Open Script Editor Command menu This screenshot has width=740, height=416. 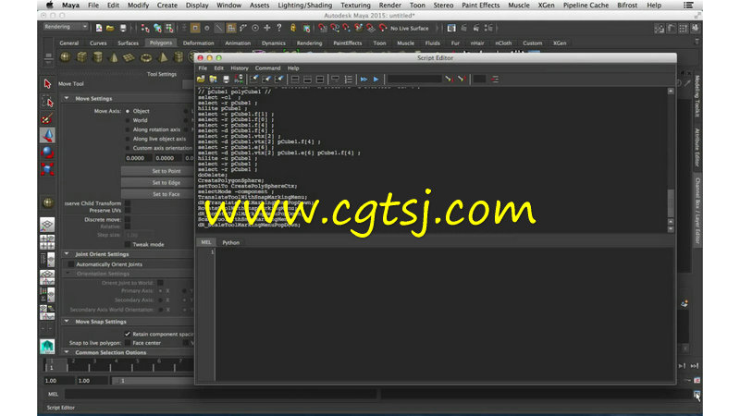(267, 68)
